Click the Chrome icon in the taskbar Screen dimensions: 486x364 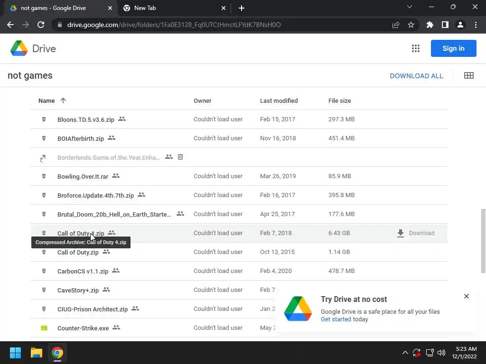click(x=57, y=353)
